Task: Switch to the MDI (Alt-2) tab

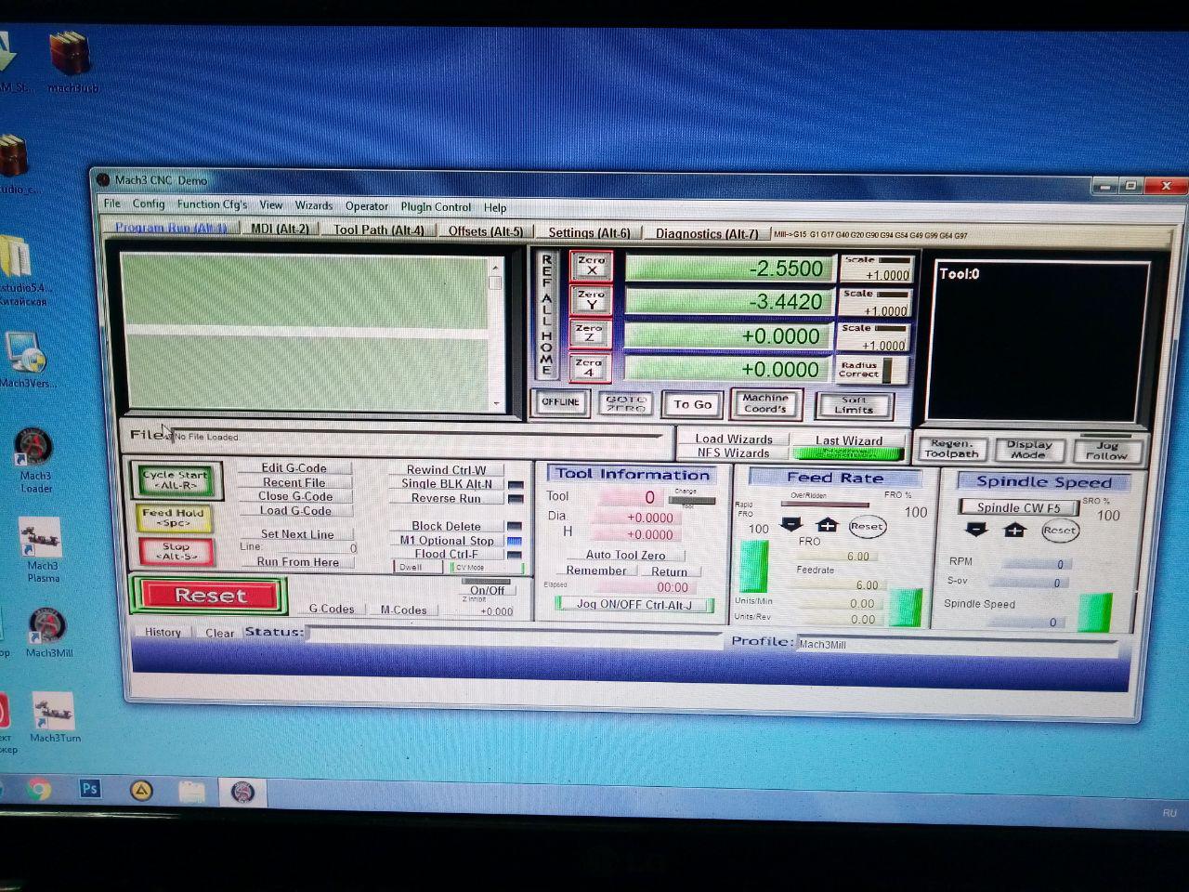Action: coord(281,229)
